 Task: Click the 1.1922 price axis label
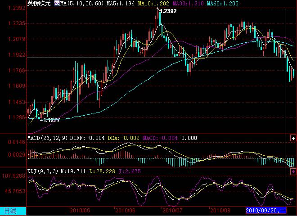[x=17, y=55]
